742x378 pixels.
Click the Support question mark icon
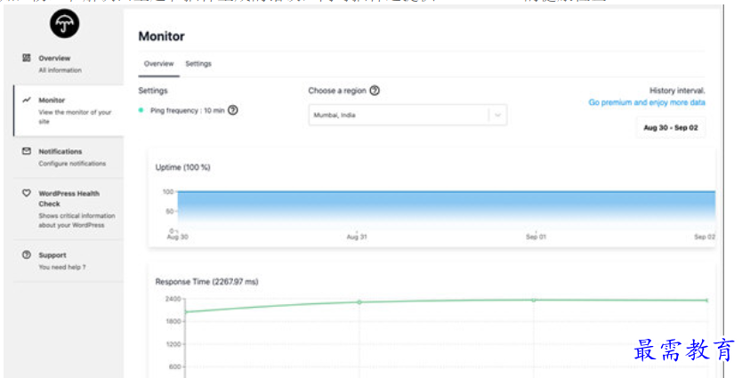click(x=27, y=254)
